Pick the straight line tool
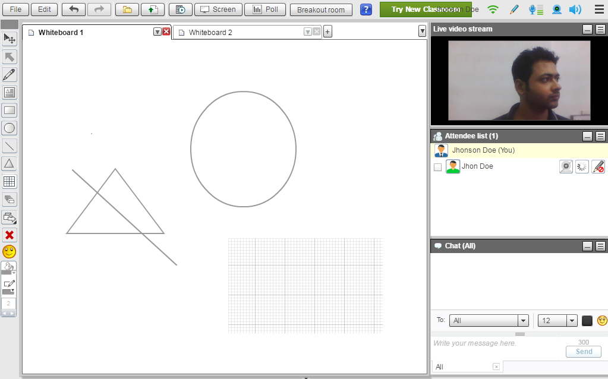This screenshot has height=379, width=608. click(10, 146)
